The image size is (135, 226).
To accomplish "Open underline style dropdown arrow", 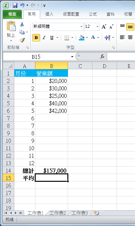I will (x=57, y=38).
